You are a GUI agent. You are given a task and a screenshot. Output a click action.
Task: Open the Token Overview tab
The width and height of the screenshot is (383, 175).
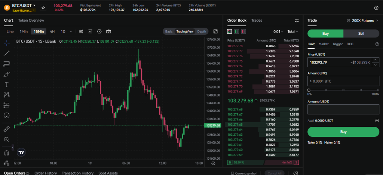[31, 21]
